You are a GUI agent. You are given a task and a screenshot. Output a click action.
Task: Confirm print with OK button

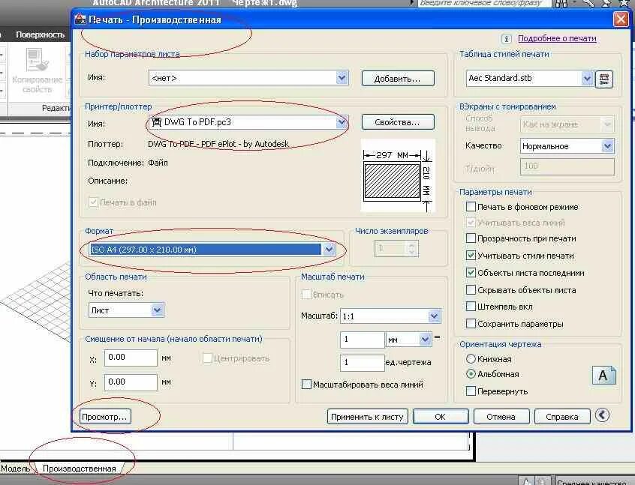click(441, 417)
